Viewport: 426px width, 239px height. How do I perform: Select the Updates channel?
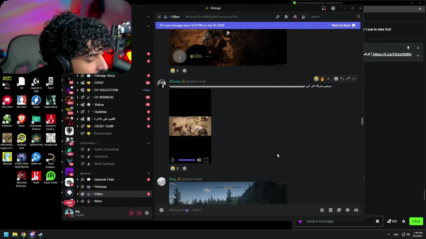[115, 112]
